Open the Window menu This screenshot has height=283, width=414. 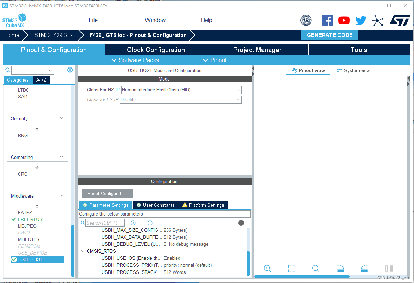155,20
